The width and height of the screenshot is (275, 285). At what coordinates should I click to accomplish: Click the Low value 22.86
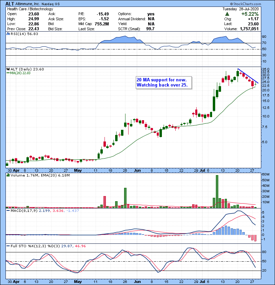pos(34,24)
